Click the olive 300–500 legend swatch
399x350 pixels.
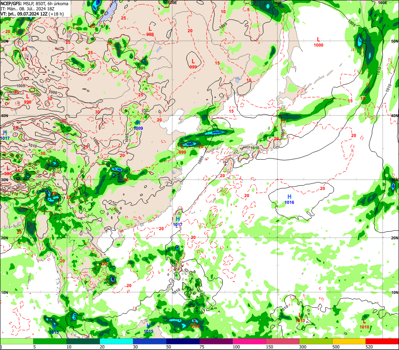click(316, 341)
